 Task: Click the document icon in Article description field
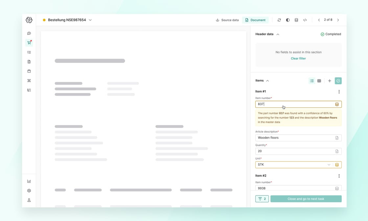pos(337,138)
